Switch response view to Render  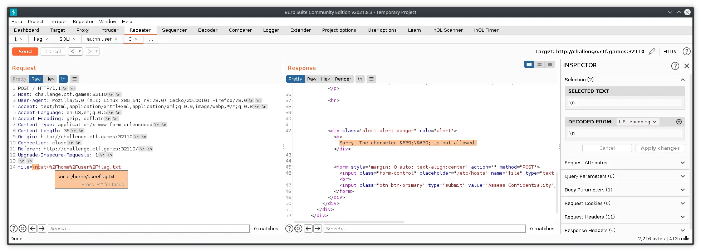[343, 79]
